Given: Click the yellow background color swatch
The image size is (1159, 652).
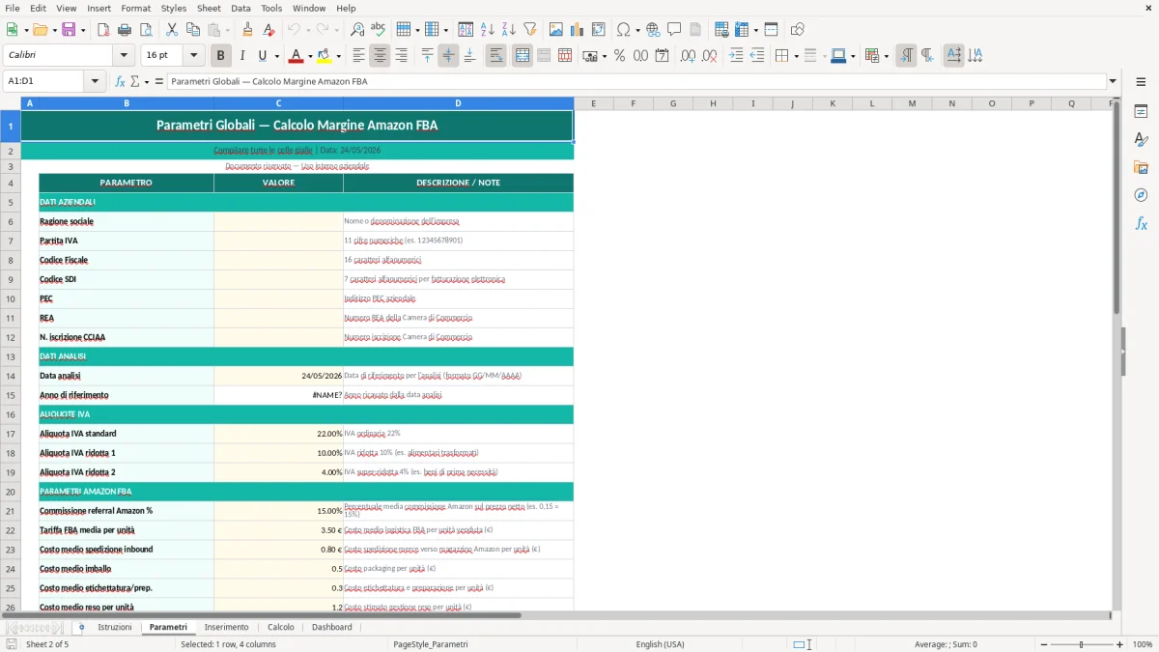Looking at the screenshot, I should coord(325,56).
